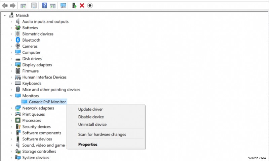This screenshot has width=269, height=161.
Task: Open Help via blue question mark icon
Action: point(44,5)
